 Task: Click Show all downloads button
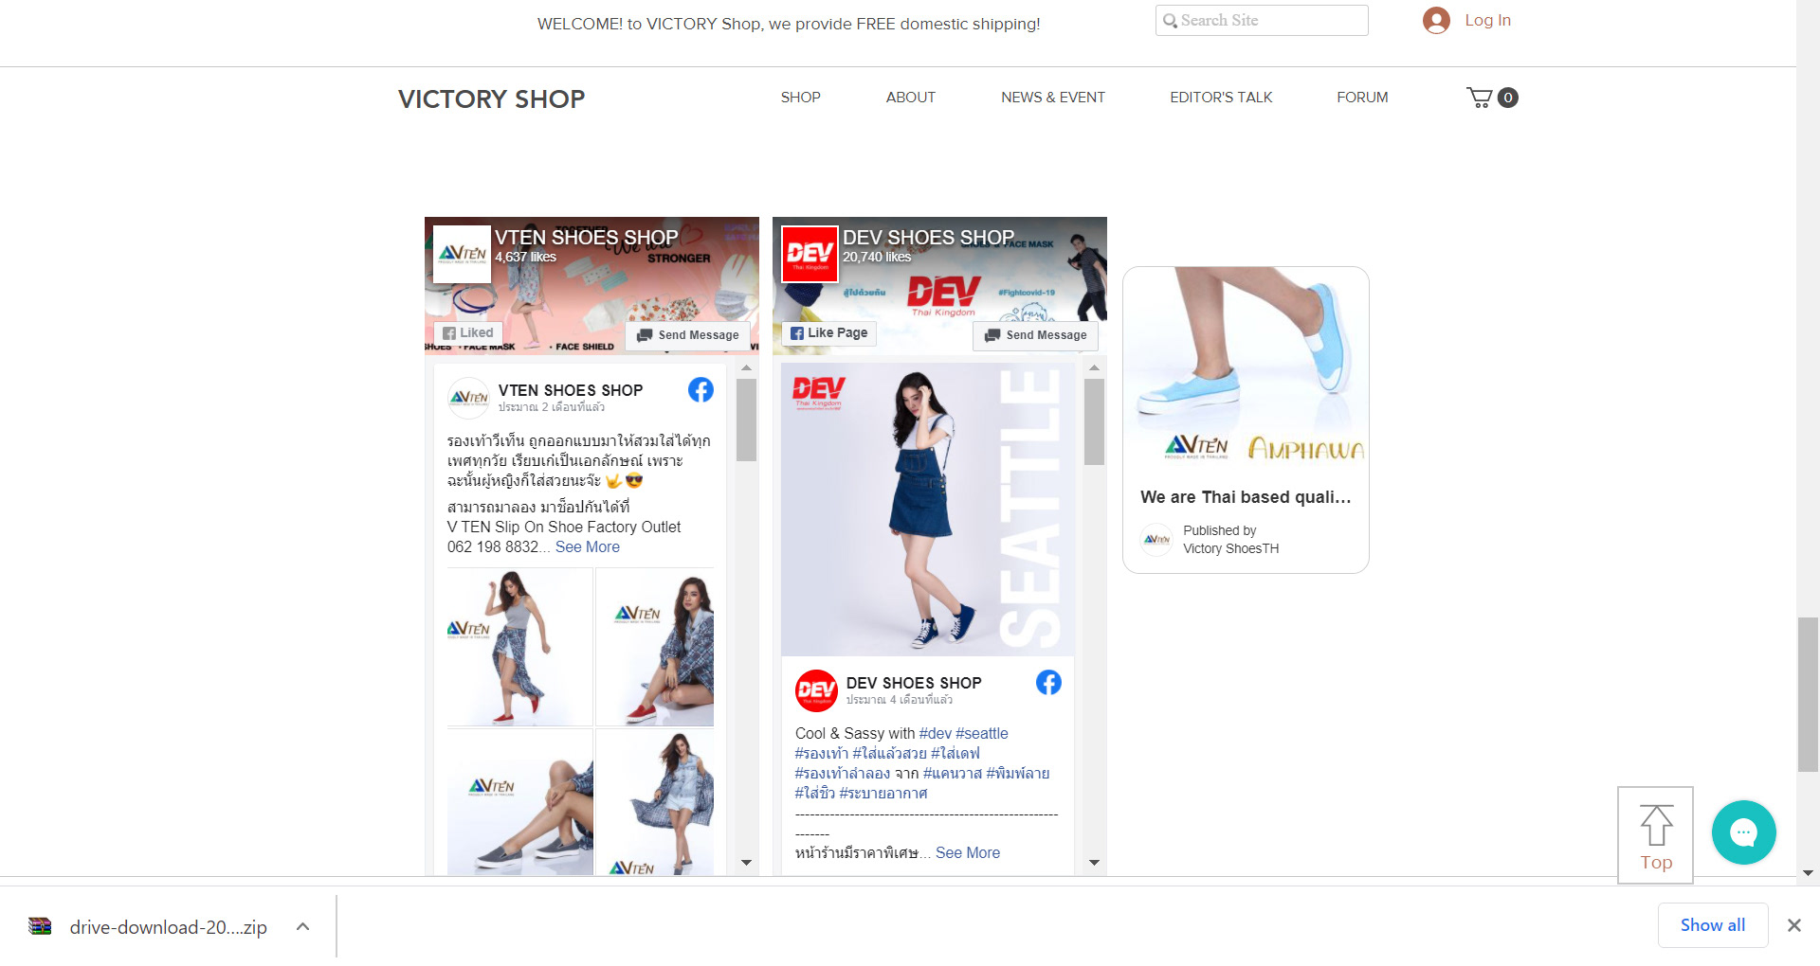[1712, 926]
